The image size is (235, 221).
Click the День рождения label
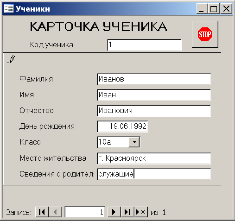[x=47, y=126]
